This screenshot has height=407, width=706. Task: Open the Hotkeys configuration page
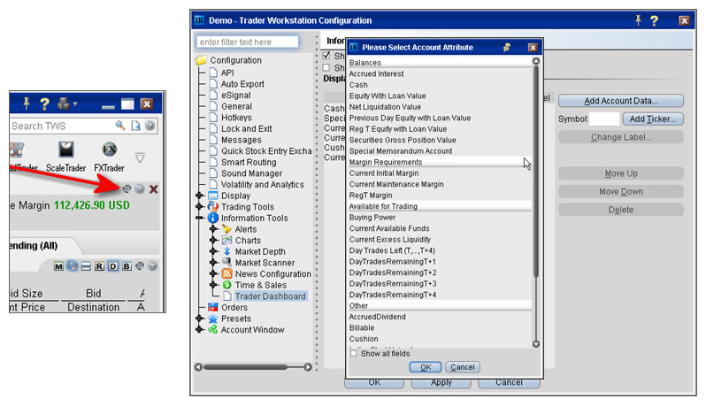point(236,118)
